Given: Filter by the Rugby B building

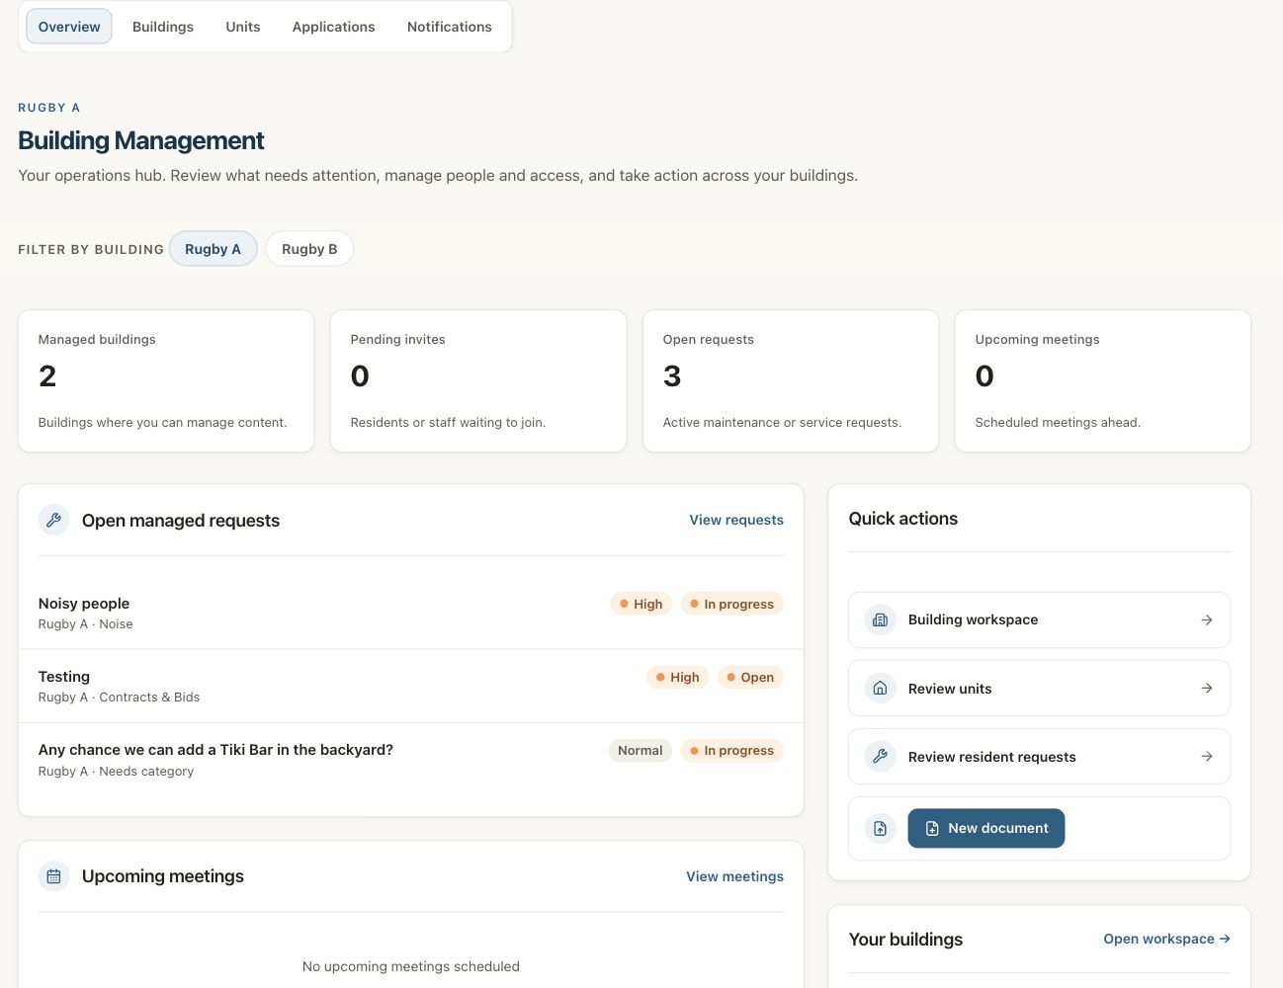Looking at the screenshot, I should tap(309, 249).
